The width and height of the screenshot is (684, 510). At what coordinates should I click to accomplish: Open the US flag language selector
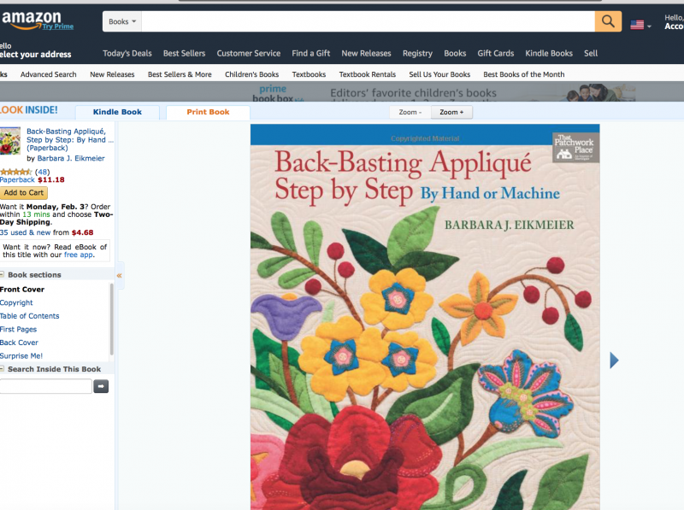point(640,25)
